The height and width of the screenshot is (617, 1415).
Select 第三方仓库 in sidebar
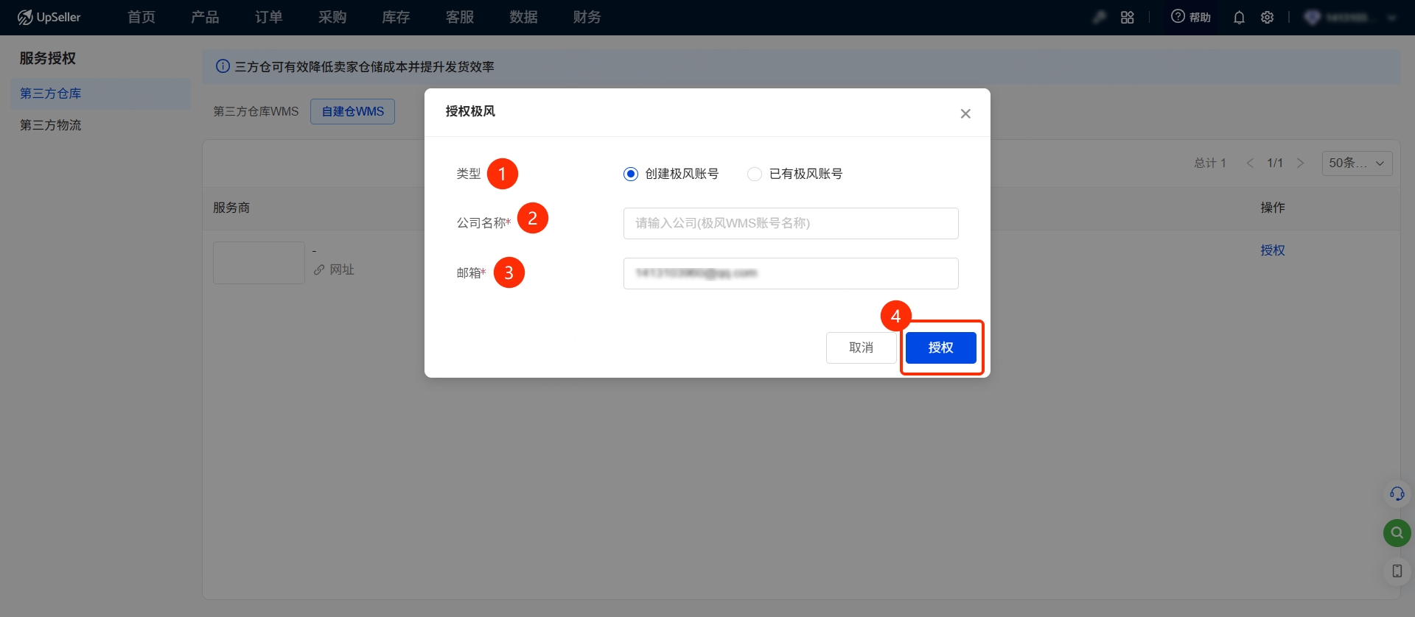tap(100, 94)
